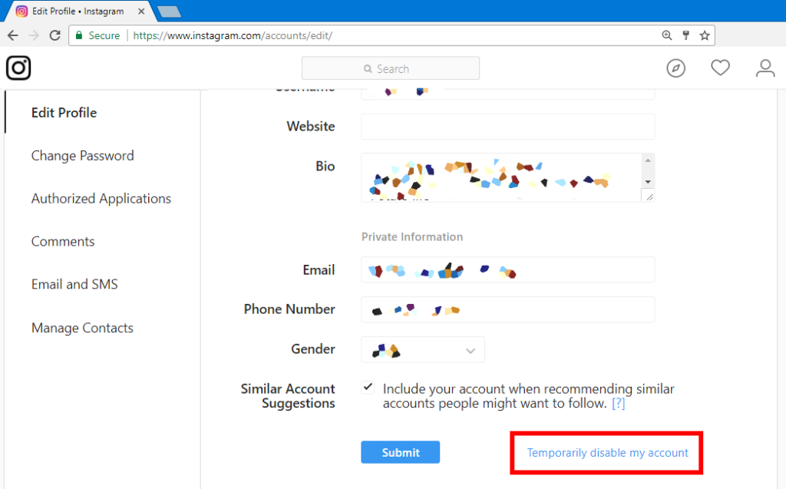This screenshot has width=786, height=489.
Task: Click the Instagram Search box
Action: coord(391,68)
